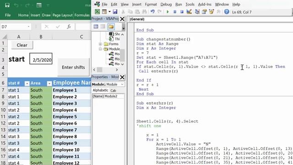Save the VBA project with the disk icon

115,12
